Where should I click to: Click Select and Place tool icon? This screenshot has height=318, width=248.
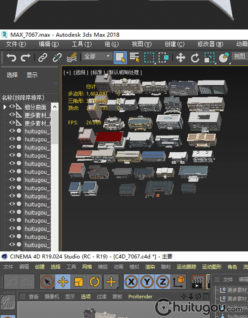224,58
